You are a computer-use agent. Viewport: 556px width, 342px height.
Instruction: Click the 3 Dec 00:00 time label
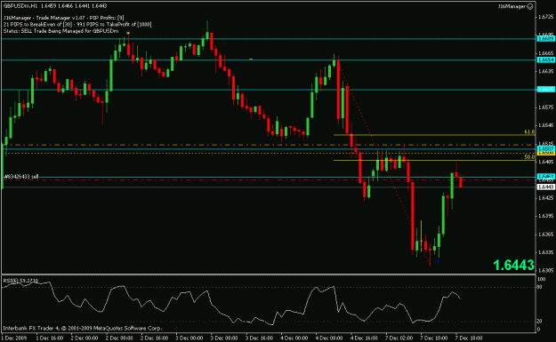pyautogui.click(x=189, y=338)
